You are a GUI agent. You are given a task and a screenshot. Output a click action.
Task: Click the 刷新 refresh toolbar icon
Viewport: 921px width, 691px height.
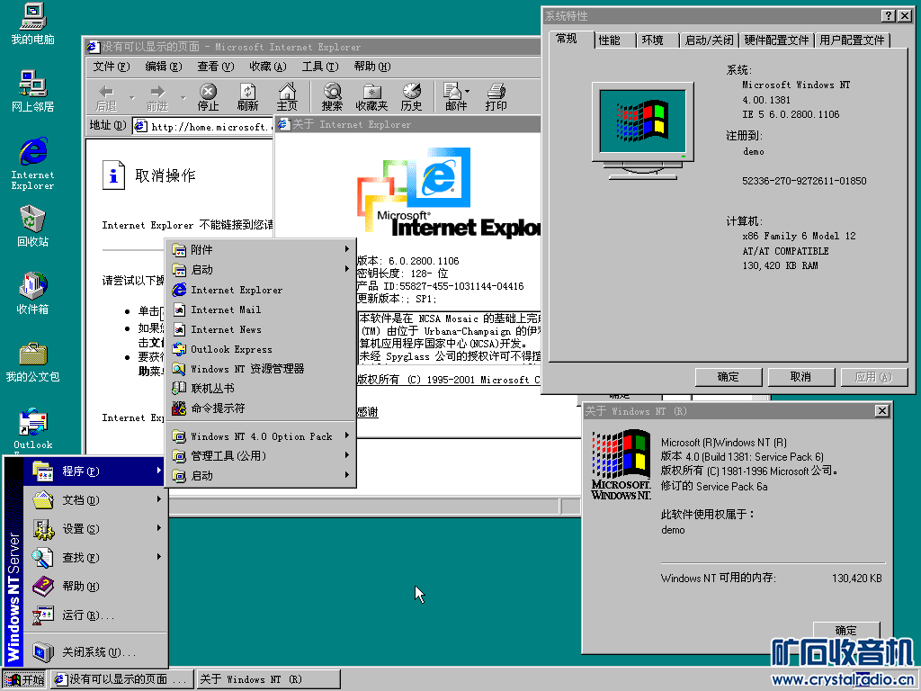click(x=248, y=97)
